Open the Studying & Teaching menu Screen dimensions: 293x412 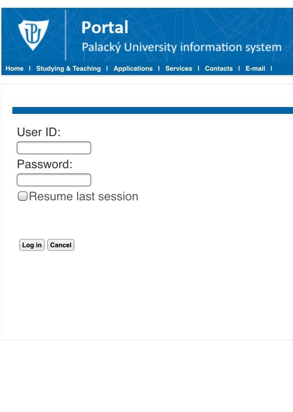[x=68, y=69]
